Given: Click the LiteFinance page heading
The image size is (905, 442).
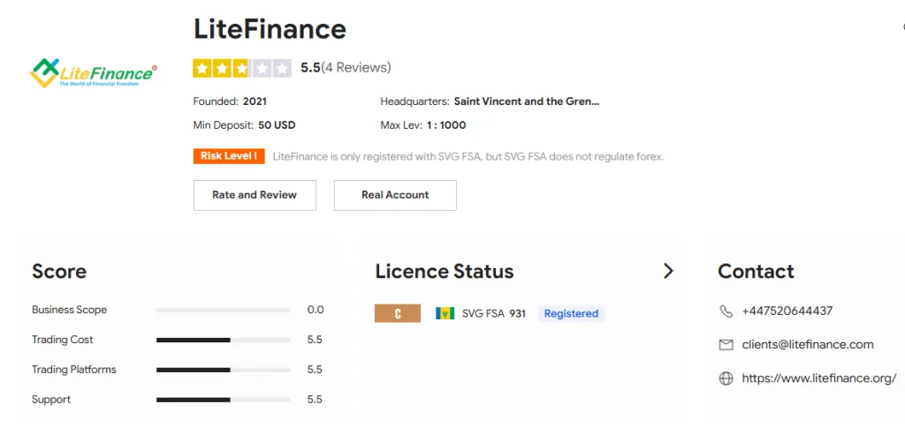Looking at the screenshot, I should (270, 29).
